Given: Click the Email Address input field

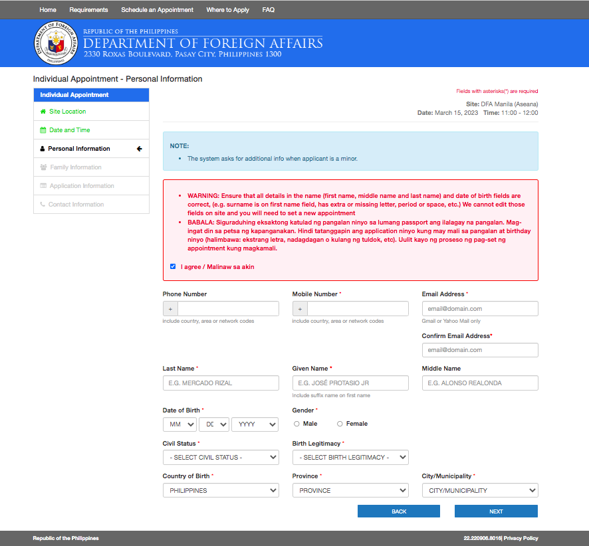Looking at the screenshot, I should (480, 309).
